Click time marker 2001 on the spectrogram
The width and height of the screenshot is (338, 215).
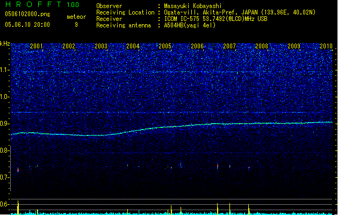[x=37, y=46]
